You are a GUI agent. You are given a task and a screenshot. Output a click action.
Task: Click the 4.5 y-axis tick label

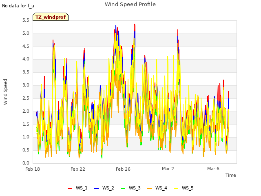26,46
